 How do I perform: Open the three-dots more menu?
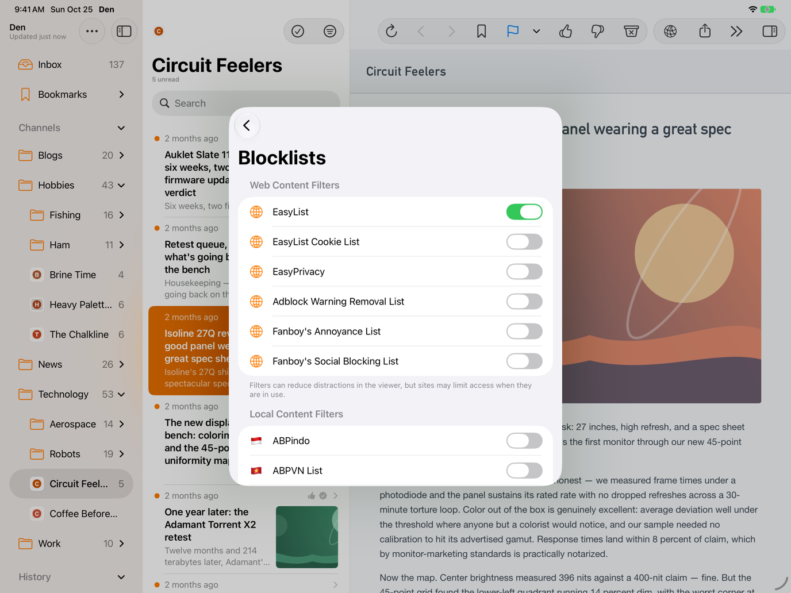[x=92, y=31]
